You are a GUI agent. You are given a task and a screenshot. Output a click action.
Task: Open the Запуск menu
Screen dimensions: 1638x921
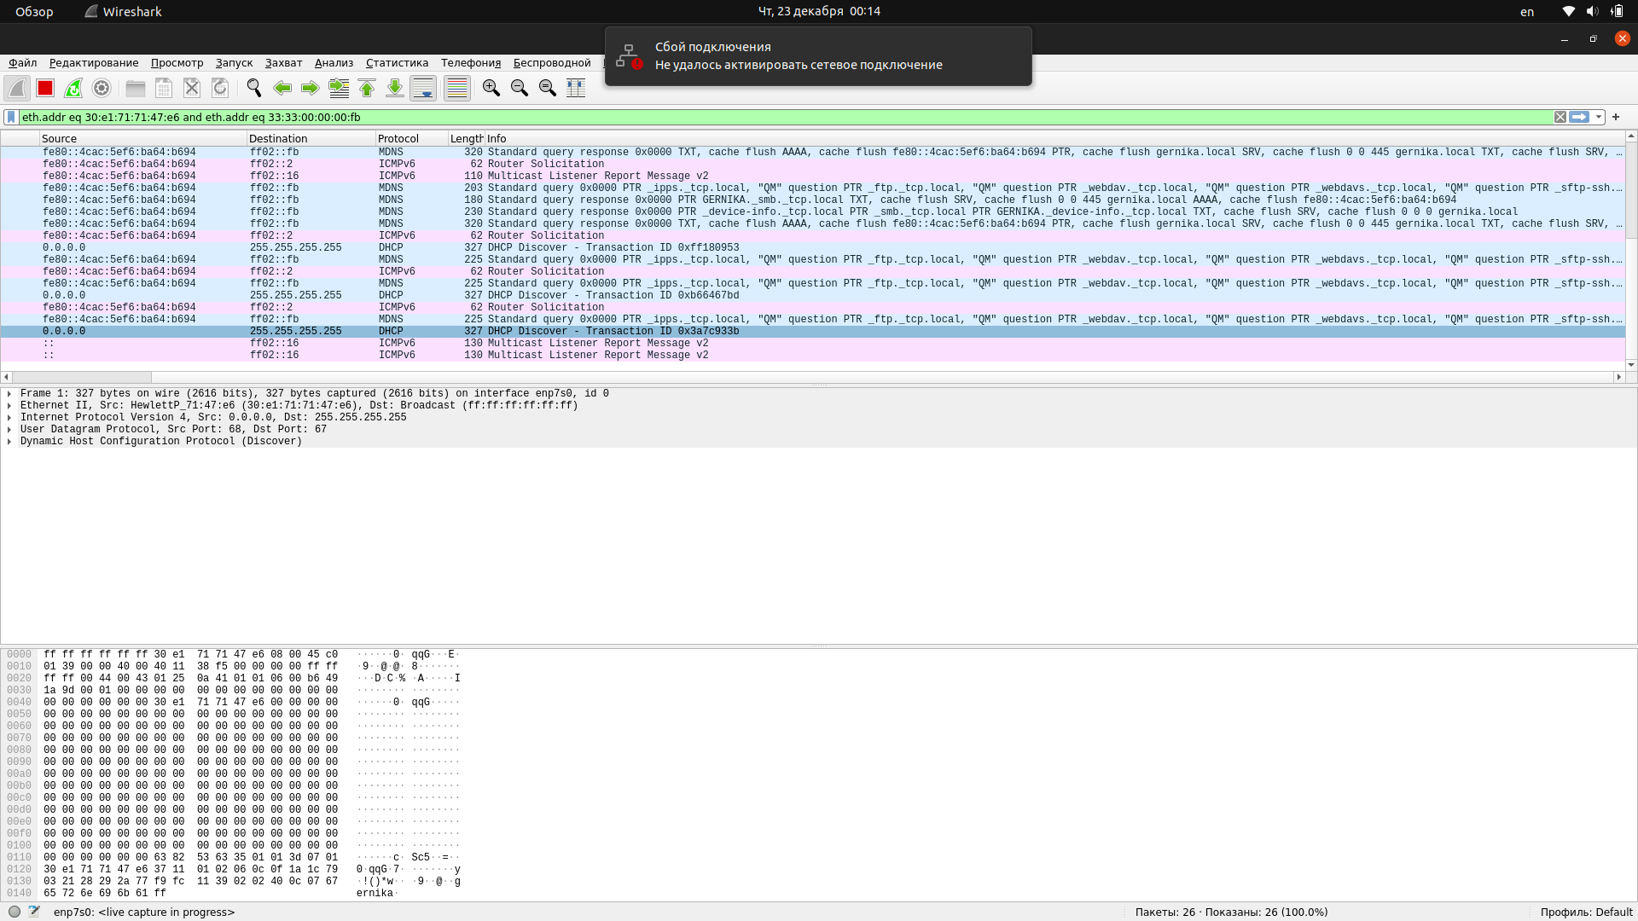(234, 62)
